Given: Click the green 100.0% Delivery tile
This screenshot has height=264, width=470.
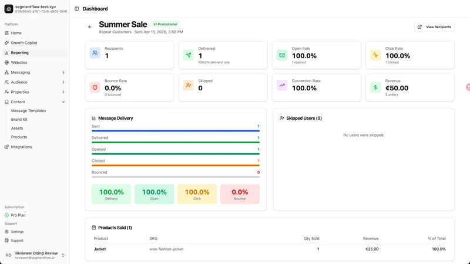Looking at the screenshot, I should (111, 194).
